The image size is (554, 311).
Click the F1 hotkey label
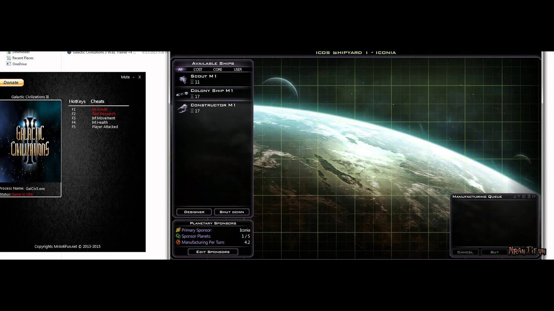[x=74, y=110]
